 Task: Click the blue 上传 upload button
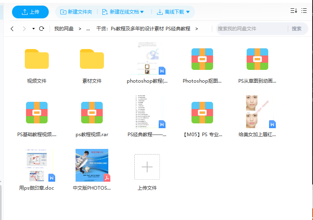tap(30, 12)
